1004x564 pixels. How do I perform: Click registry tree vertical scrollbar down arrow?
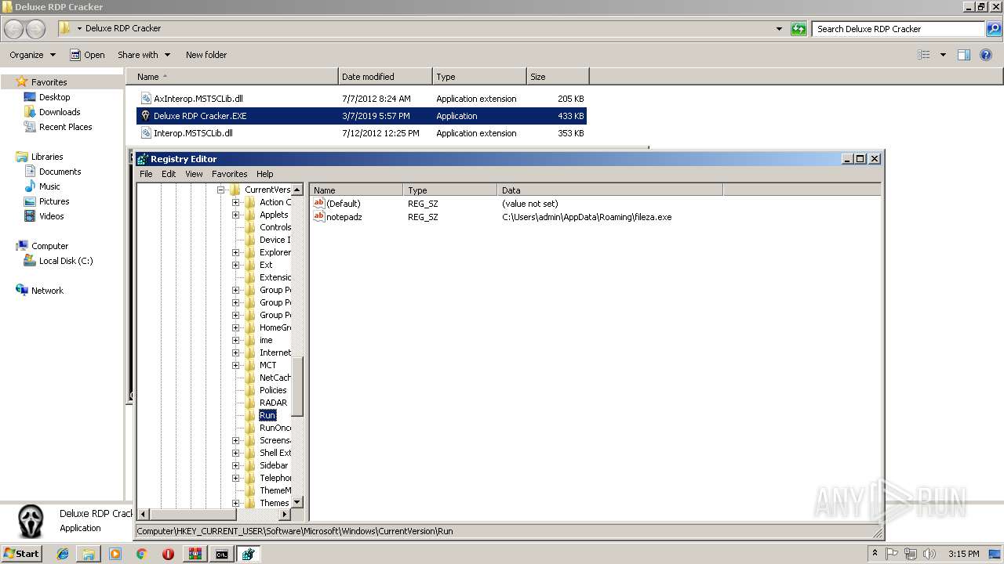point(297,502)
